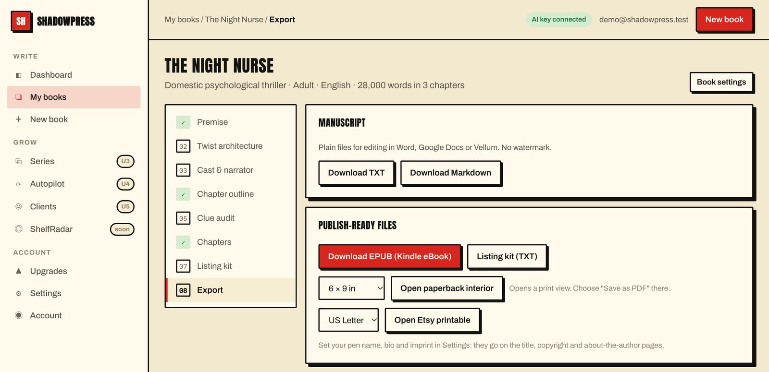This screenshot has width=769, height=372.
Task: Open Autopilot via its sidebar icon
Action: pos(19,184)
